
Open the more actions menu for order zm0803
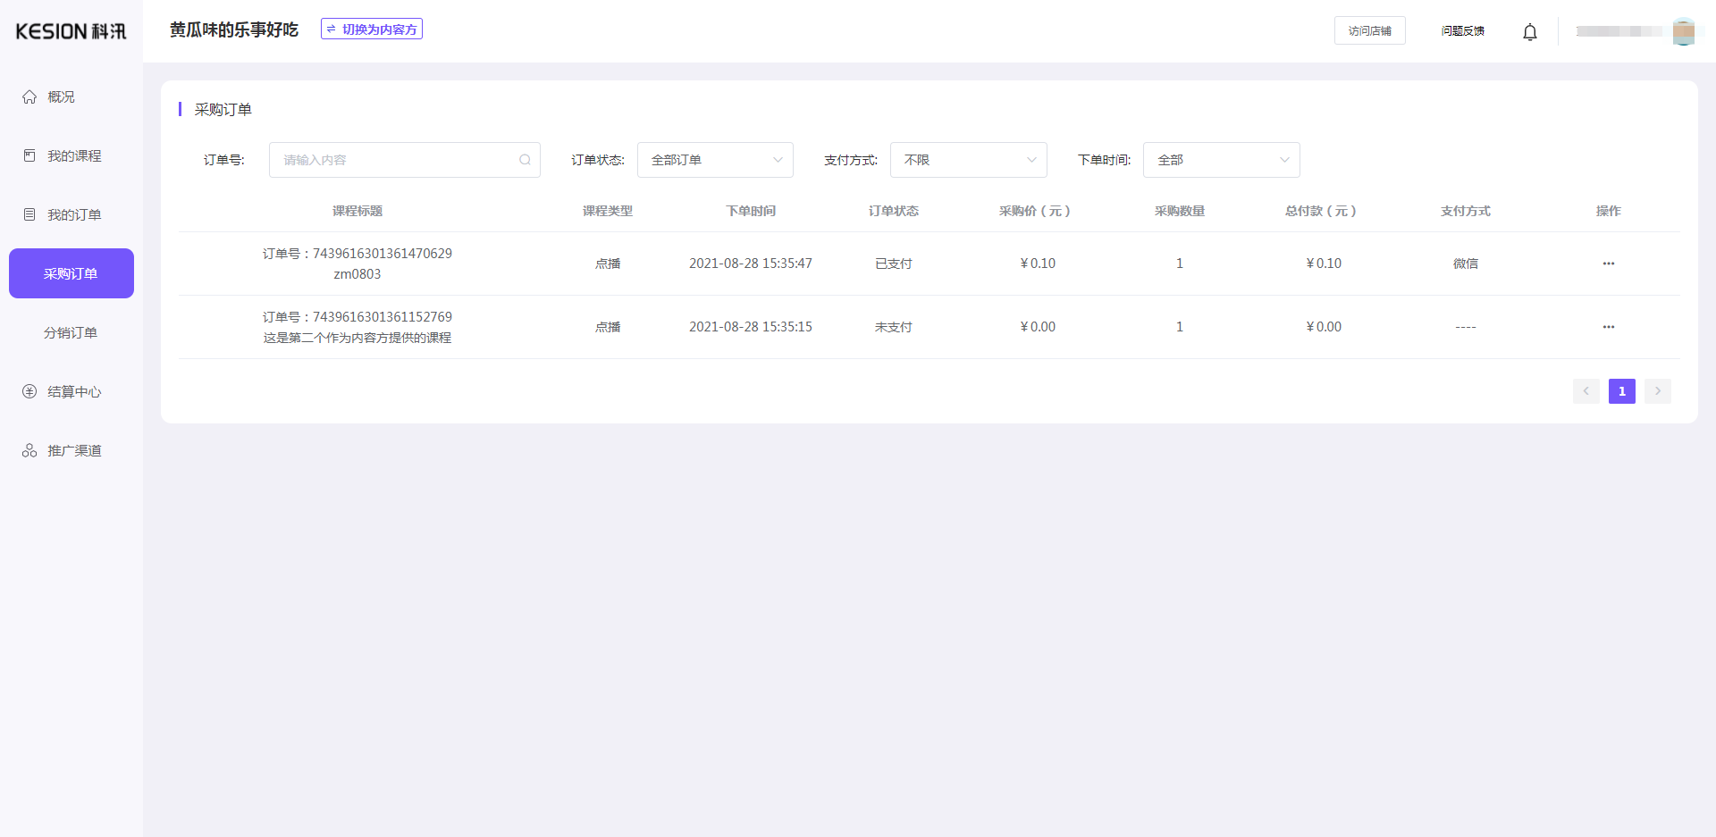click(x=1608, y=264)
